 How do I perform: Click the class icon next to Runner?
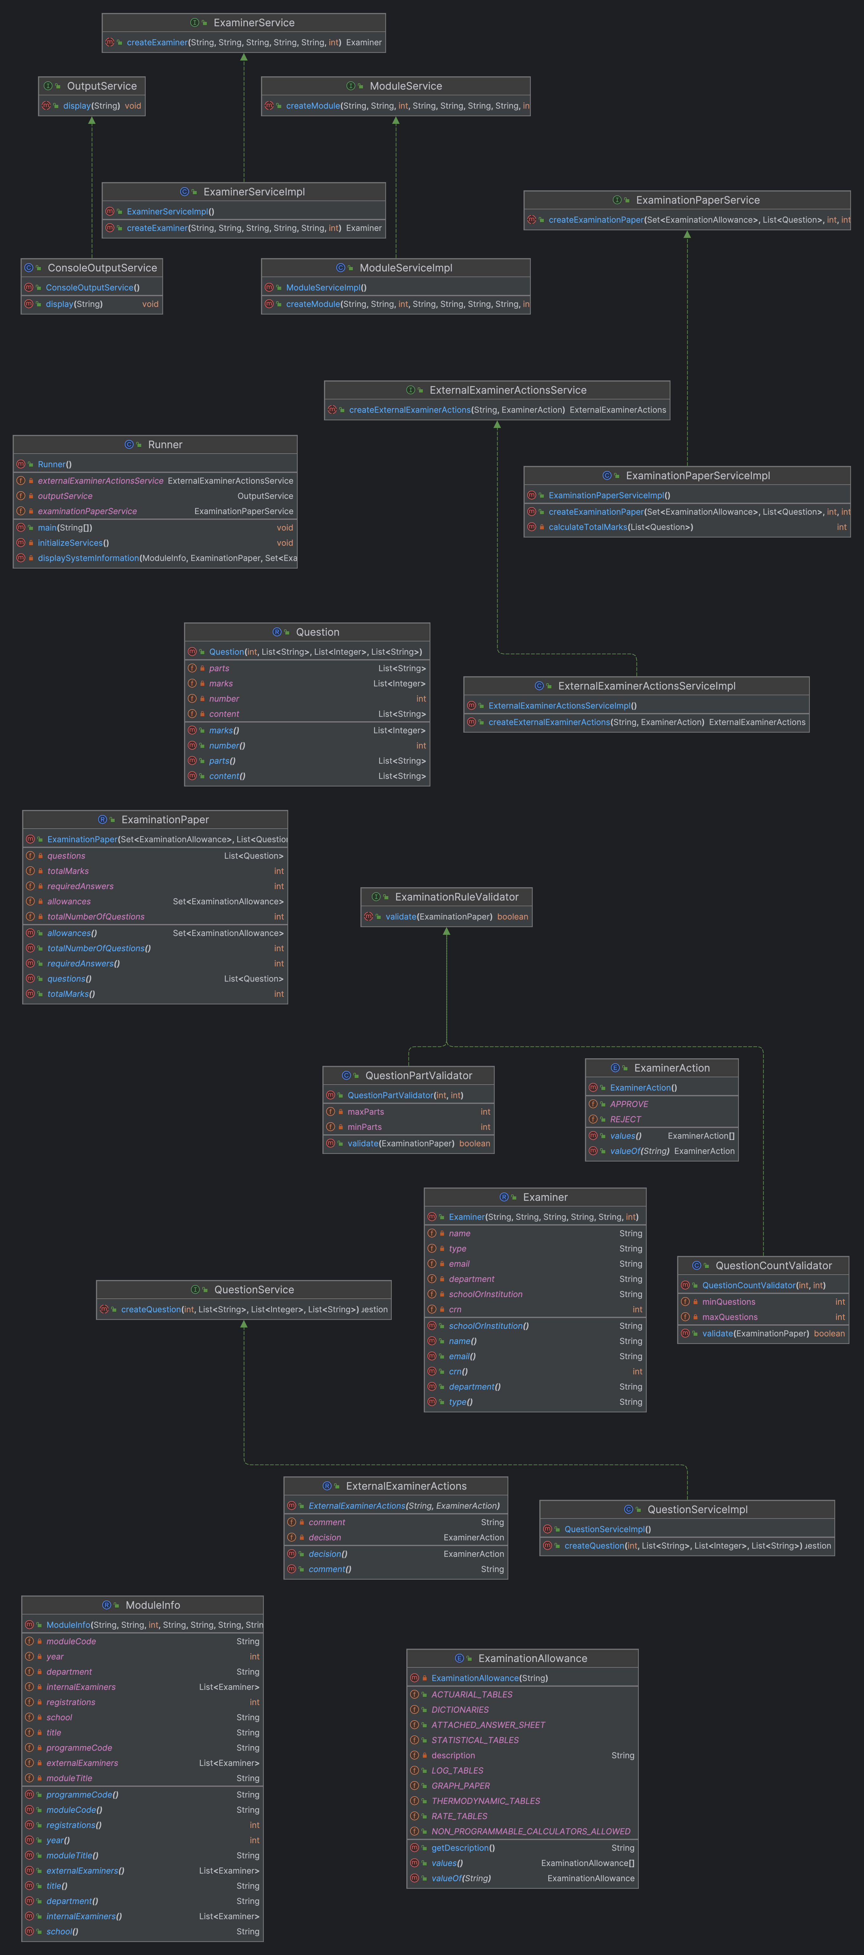(x=129, y=445)
